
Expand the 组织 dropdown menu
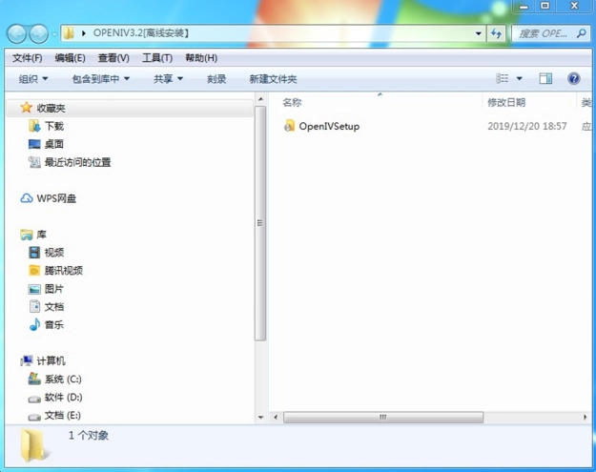[x=33, y=79]
